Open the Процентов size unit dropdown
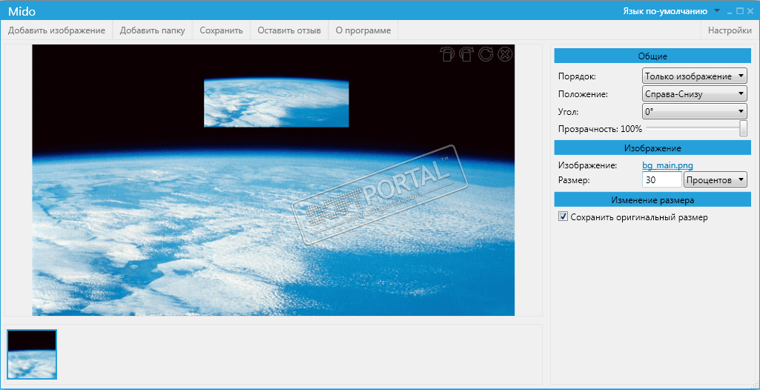This screenshot has width=760, height=390. 715,180
